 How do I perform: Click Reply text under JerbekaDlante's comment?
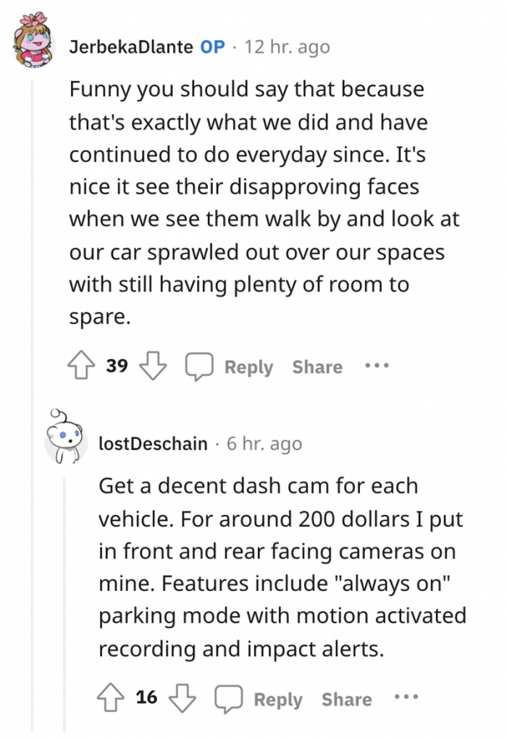(248, 367)
